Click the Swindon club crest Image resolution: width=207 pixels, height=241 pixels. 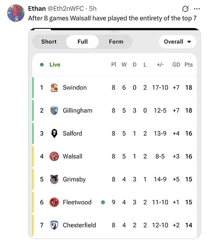(x=54, y=88)
